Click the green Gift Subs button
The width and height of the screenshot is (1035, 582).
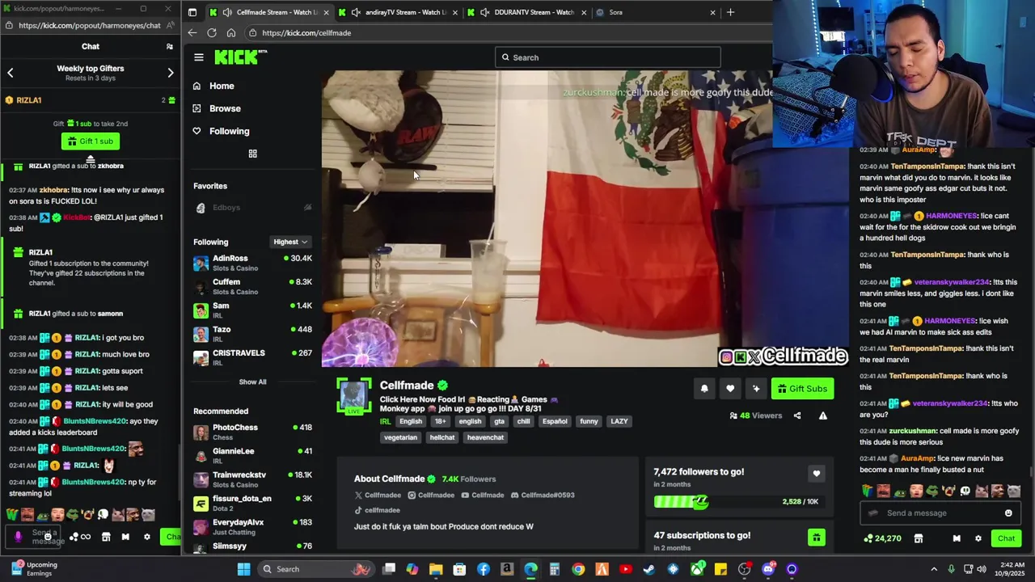tap(802, 389)
